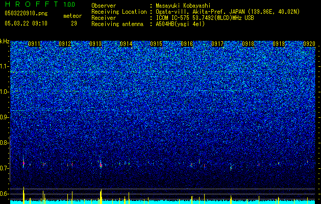Viewport: 321px width, 204px height.
Task: Click the 1.0 frequency axis label
Action: point(5,92)
